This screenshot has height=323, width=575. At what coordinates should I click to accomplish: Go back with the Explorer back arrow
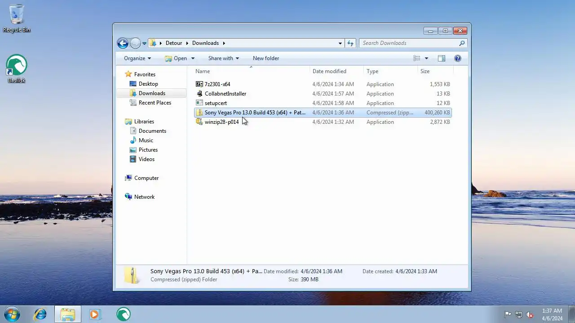pos(123,43)
